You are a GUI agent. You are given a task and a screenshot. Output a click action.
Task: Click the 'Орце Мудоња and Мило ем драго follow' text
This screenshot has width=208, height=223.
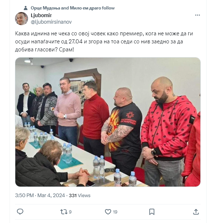click(x=73, y=8)
